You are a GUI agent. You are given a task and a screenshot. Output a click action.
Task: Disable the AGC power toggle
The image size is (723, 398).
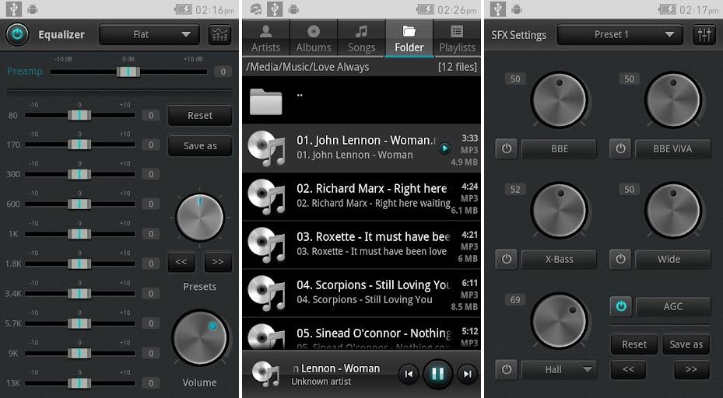(620, 306)
